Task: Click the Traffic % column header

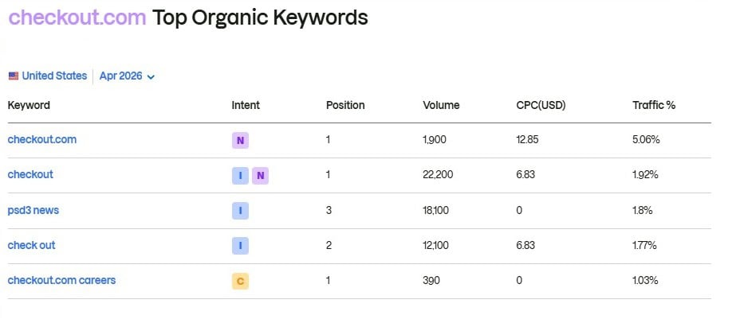Action: point(654,105)
